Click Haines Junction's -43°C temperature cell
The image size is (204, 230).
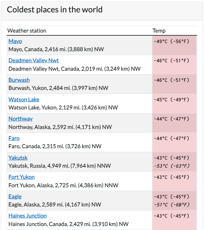tap(174, 220)
